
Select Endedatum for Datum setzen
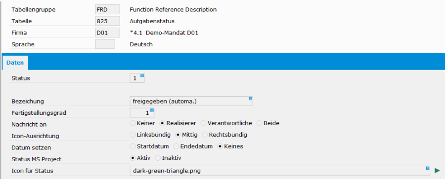(x=176, y=146)
